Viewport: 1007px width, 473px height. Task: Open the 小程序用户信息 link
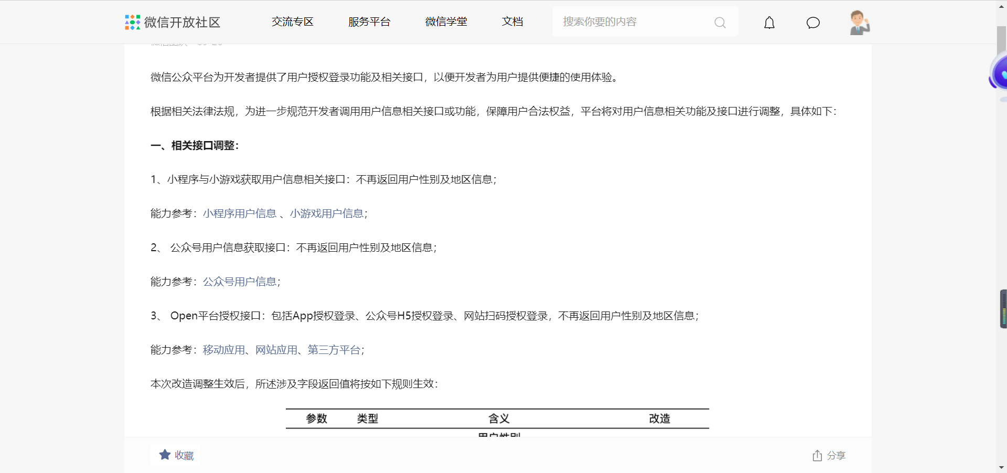[x=240, y=213]
